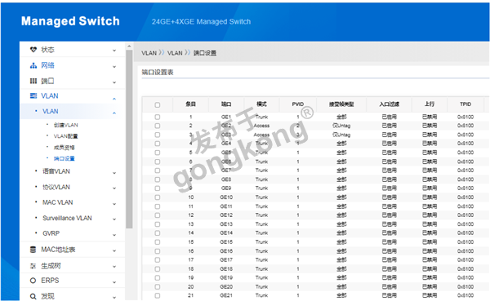Click the ERPS ring icon

(x=33, y=281)
